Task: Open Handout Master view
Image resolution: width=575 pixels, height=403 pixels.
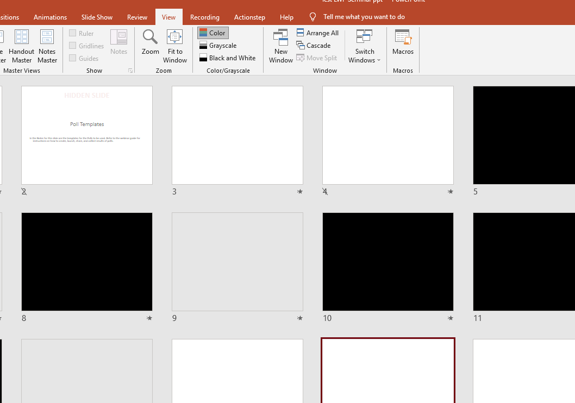Action: [x=22, y=47]
